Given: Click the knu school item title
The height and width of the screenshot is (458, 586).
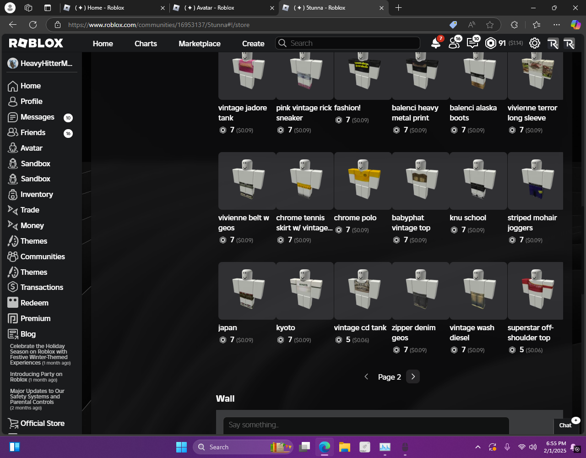Looking at the screenshot, I should coord(468,218).
